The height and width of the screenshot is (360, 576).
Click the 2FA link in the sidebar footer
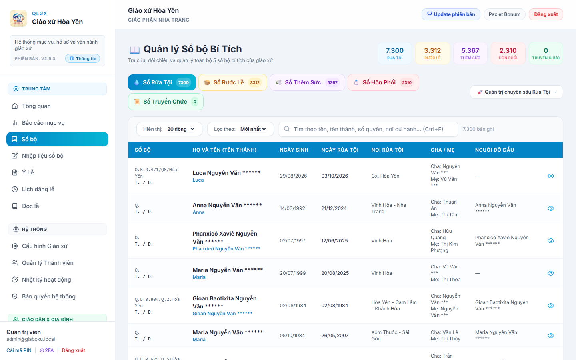(47, 350)
